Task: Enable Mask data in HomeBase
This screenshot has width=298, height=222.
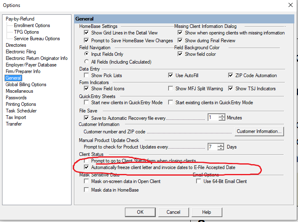Action: tap(87, 190)
